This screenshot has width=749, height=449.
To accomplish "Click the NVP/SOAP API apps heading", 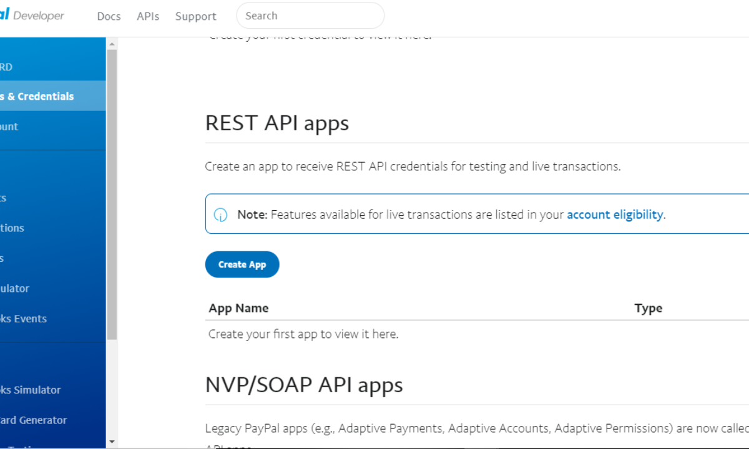I will (x=304, y=385).
